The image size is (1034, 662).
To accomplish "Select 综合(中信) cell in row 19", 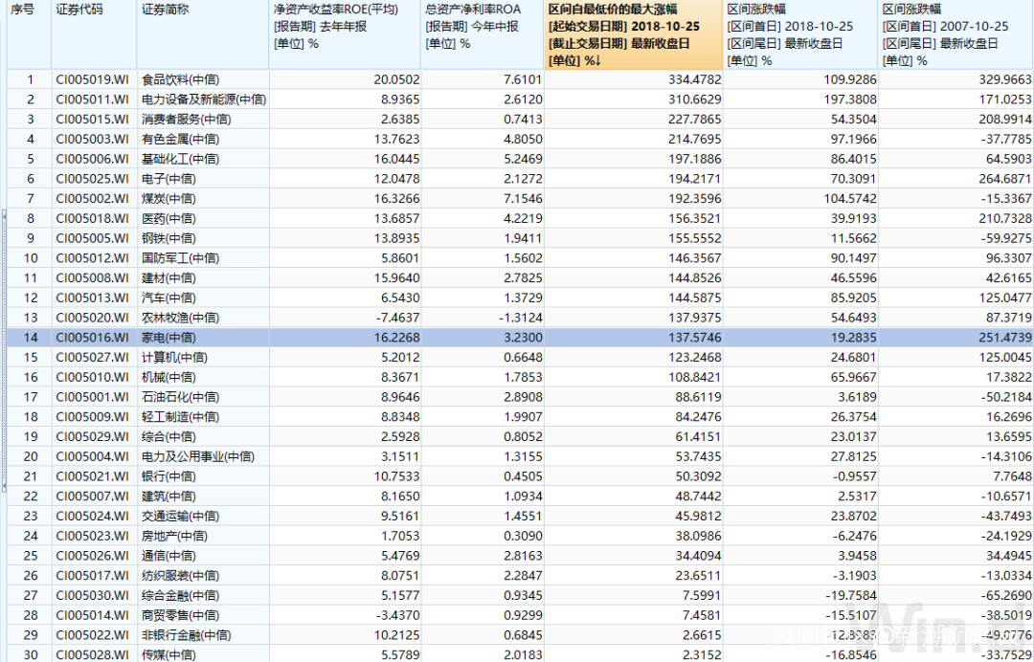I will point(169,436).
